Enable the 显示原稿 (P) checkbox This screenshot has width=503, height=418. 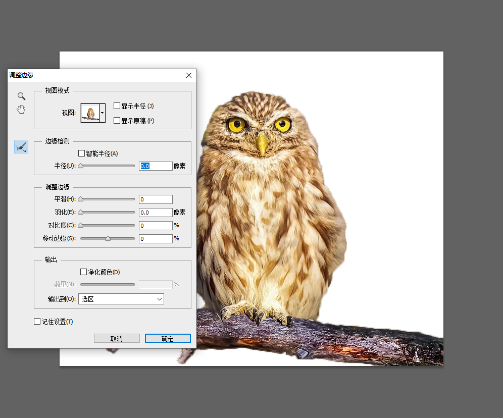pyautogui.click(x=117, y=121)
